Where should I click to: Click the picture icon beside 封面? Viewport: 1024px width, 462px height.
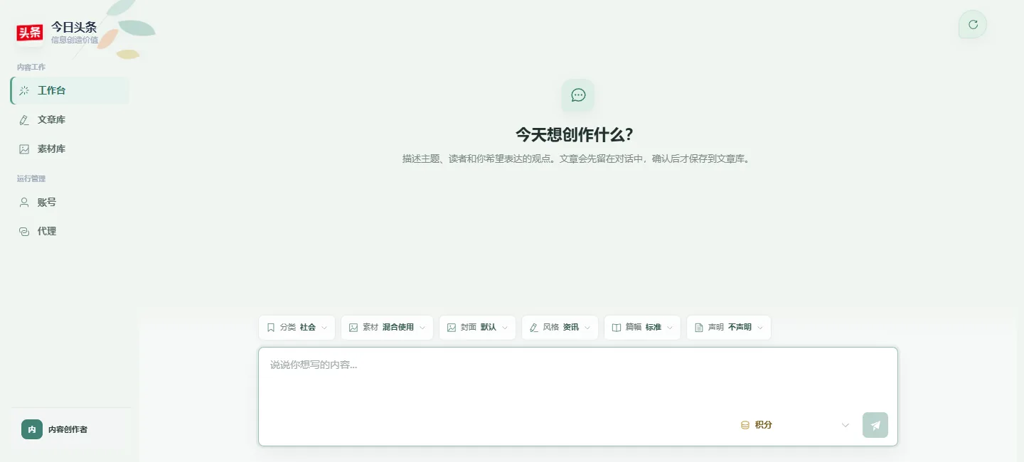[452, 328]
